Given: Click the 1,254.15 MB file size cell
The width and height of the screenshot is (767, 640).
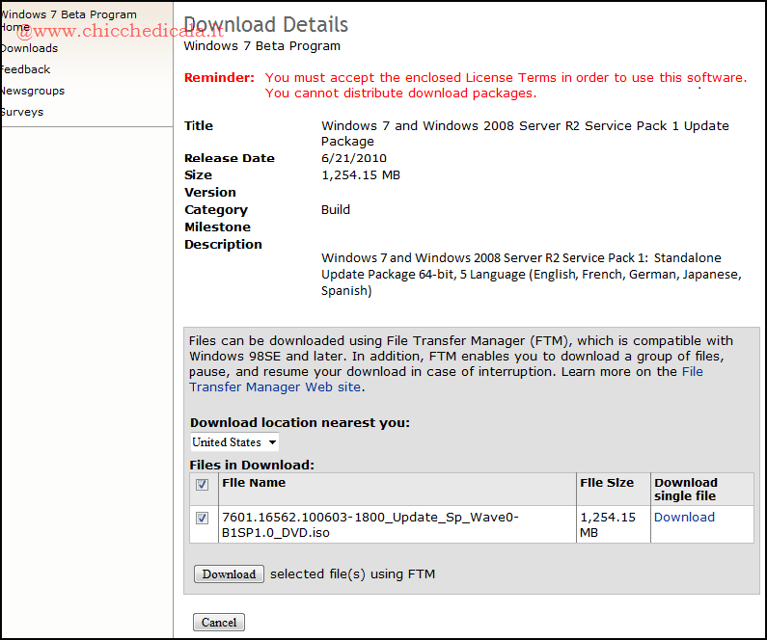Looking at the screenshot, I should click(608, 524).
